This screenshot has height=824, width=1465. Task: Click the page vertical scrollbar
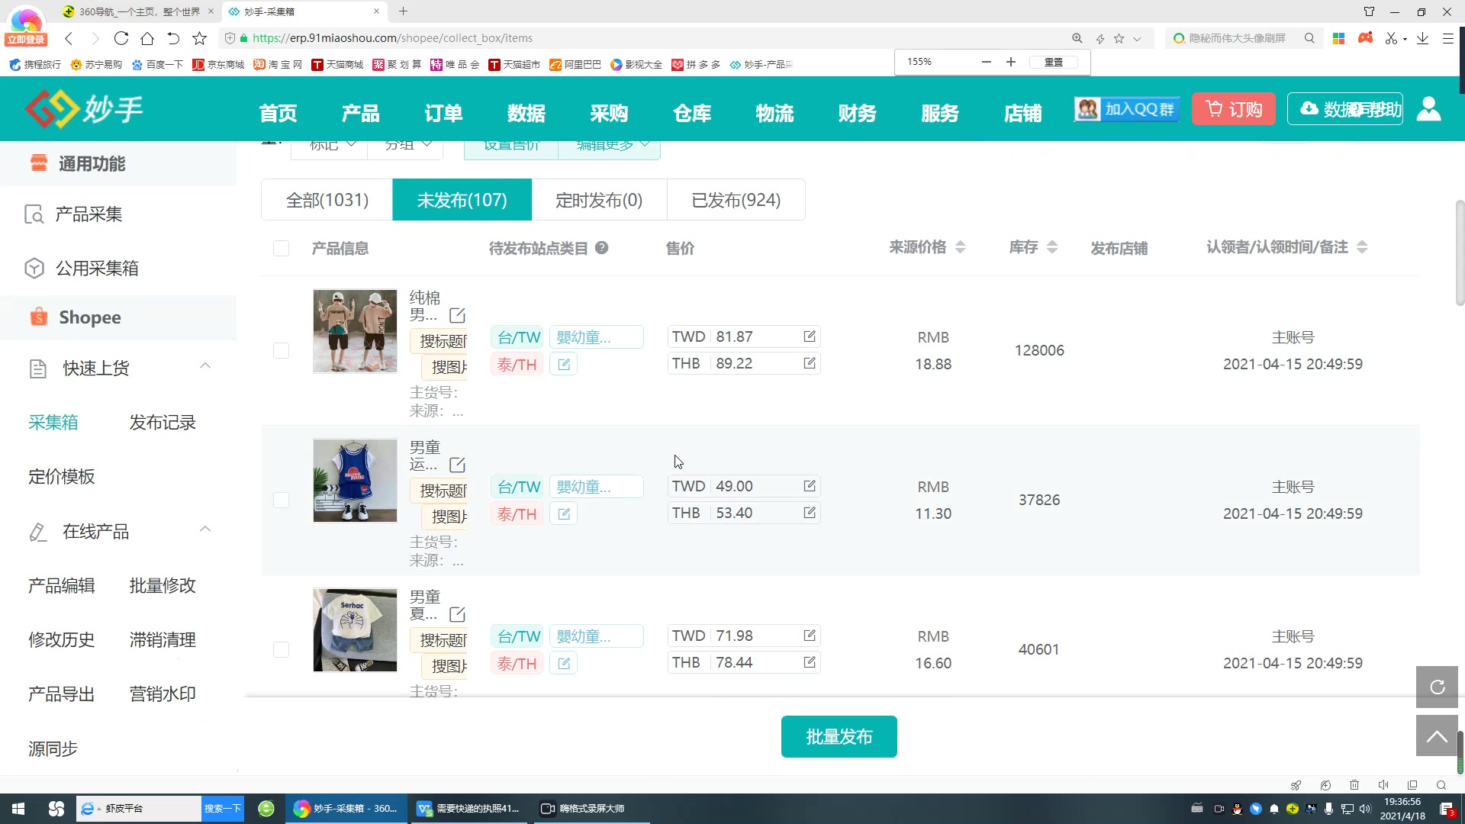coord(1460,252)
